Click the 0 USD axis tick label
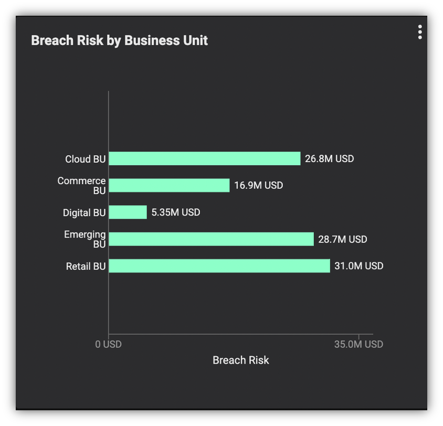This screenshot has width=443, height=426. point(108,344)
